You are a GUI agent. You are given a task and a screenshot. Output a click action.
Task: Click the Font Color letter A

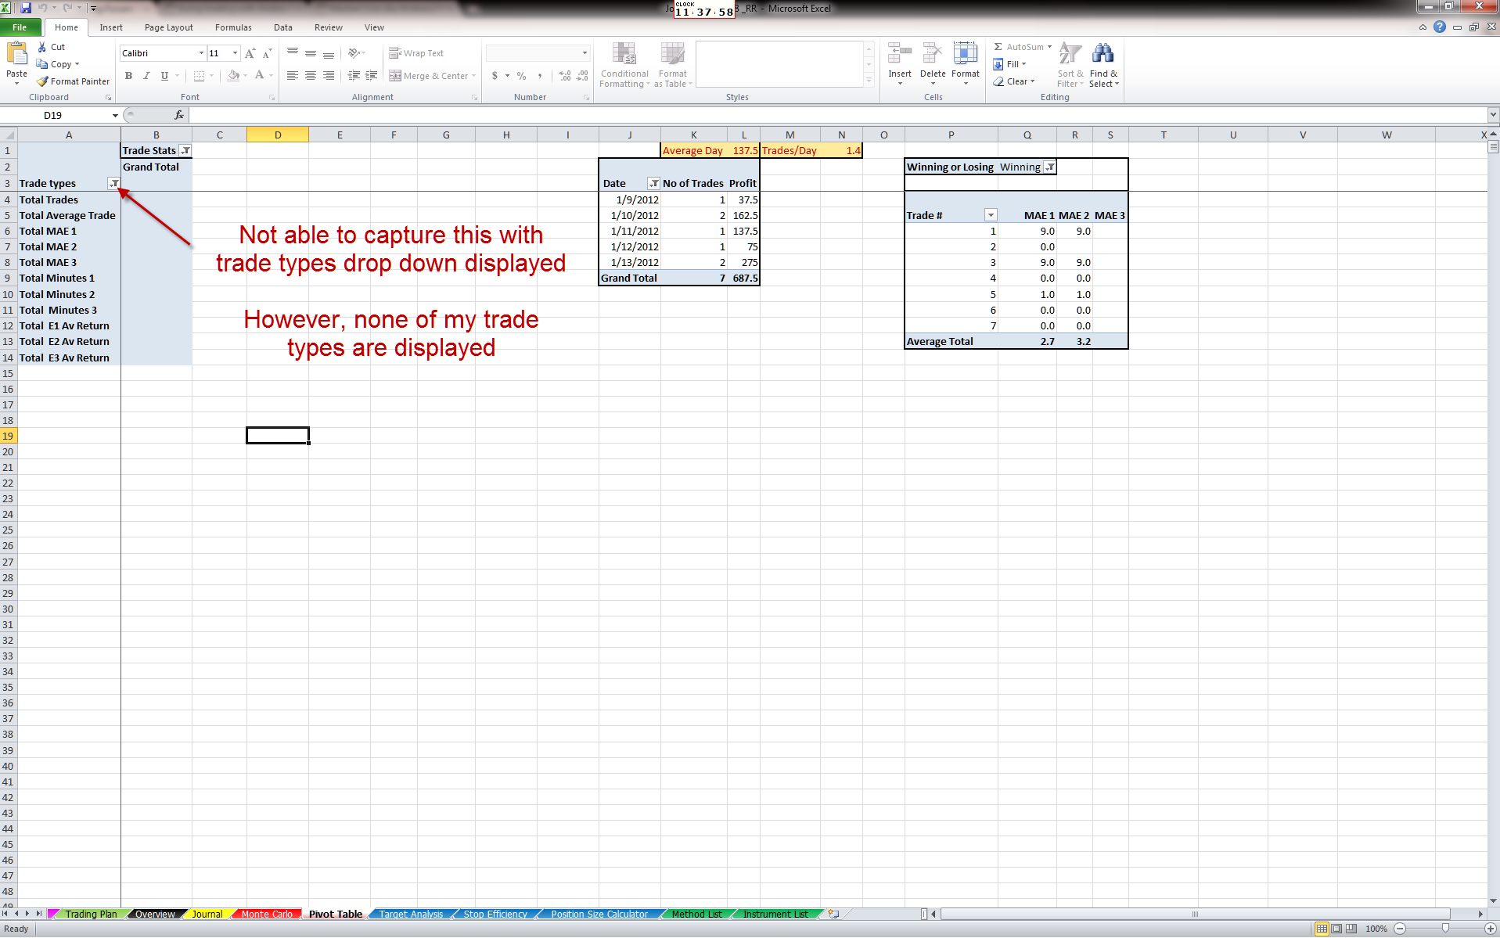[260, 76]
